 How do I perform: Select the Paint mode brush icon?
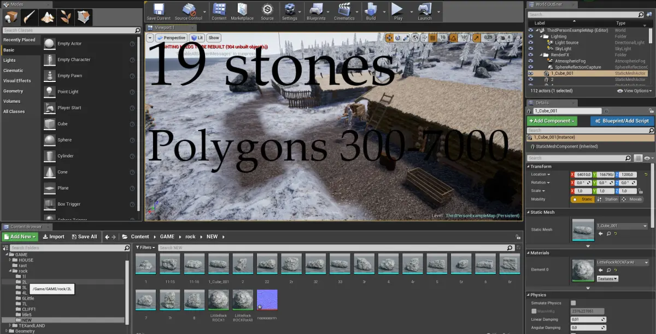click(x=30, y=17)
